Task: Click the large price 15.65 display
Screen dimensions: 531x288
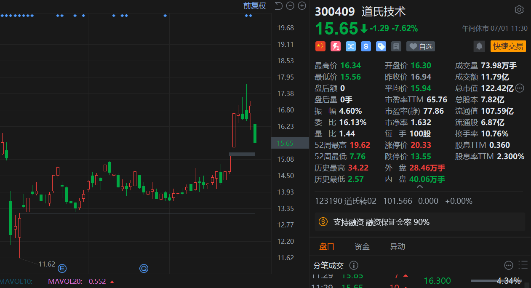Action: pos(336,28)
